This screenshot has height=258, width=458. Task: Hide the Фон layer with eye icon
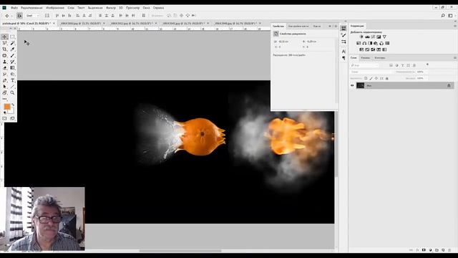tap(352, 85)
